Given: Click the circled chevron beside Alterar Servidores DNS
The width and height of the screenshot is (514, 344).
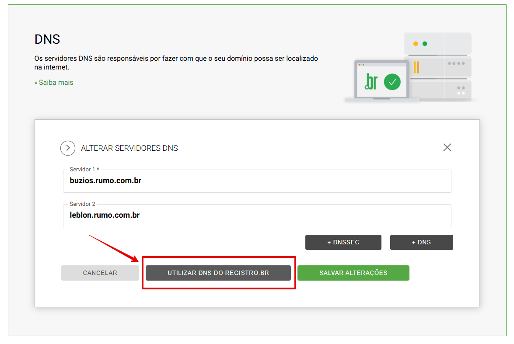Looking at the screenshot, I should [x=68, y=148].
